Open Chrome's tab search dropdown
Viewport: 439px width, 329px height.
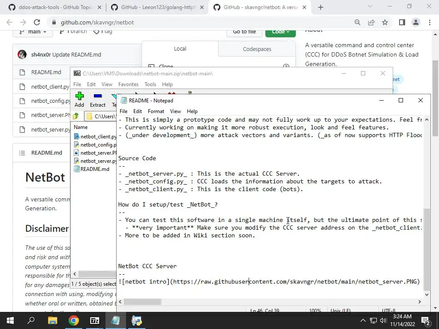[370, 6]
